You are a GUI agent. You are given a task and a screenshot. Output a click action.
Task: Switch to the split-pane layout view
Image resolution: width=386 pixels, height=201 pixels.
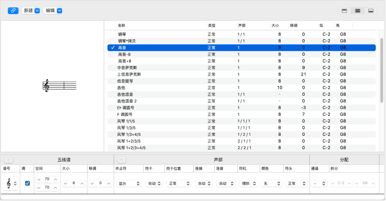coord(357,10)
